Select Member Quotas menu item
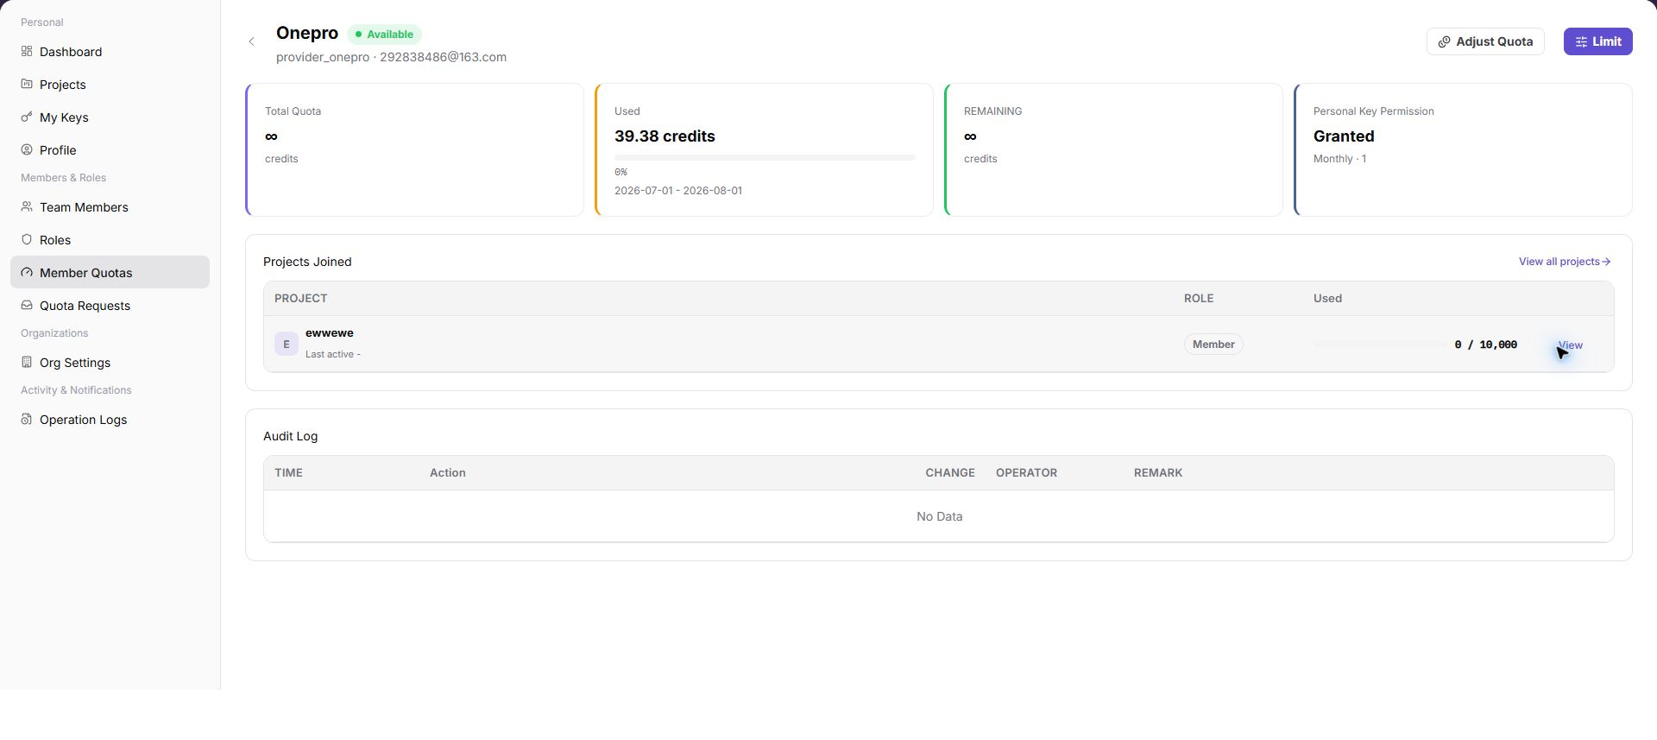The width and height of the screenshot is (1657, 740). coord(110,273)
